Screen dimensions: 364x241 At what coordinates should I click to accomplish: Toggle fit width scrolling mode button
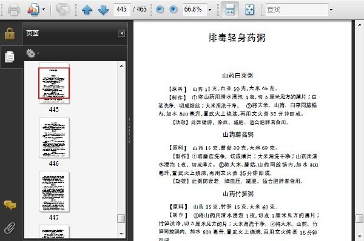229,10
